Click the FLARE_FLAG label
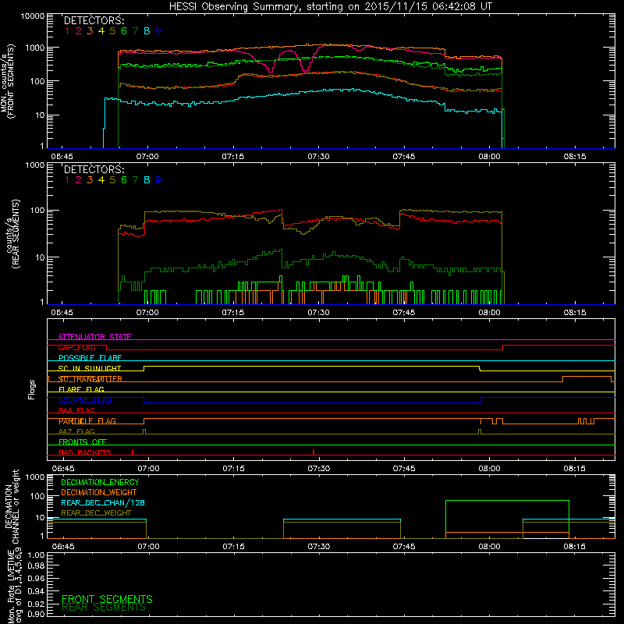This screenshot has width=624, height=624. (81, 389)
